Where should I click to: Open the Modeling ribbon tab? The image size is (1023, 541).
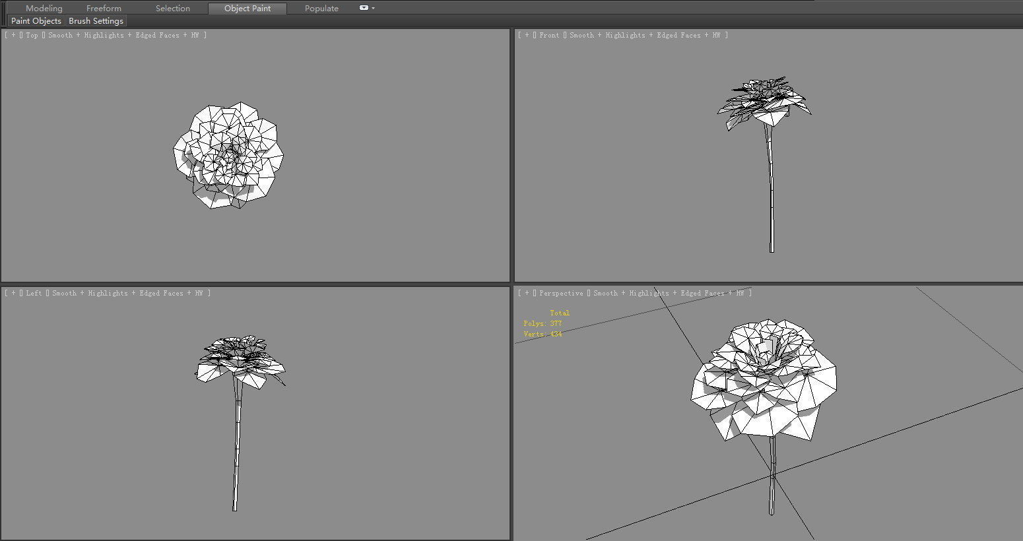(44, 9)
